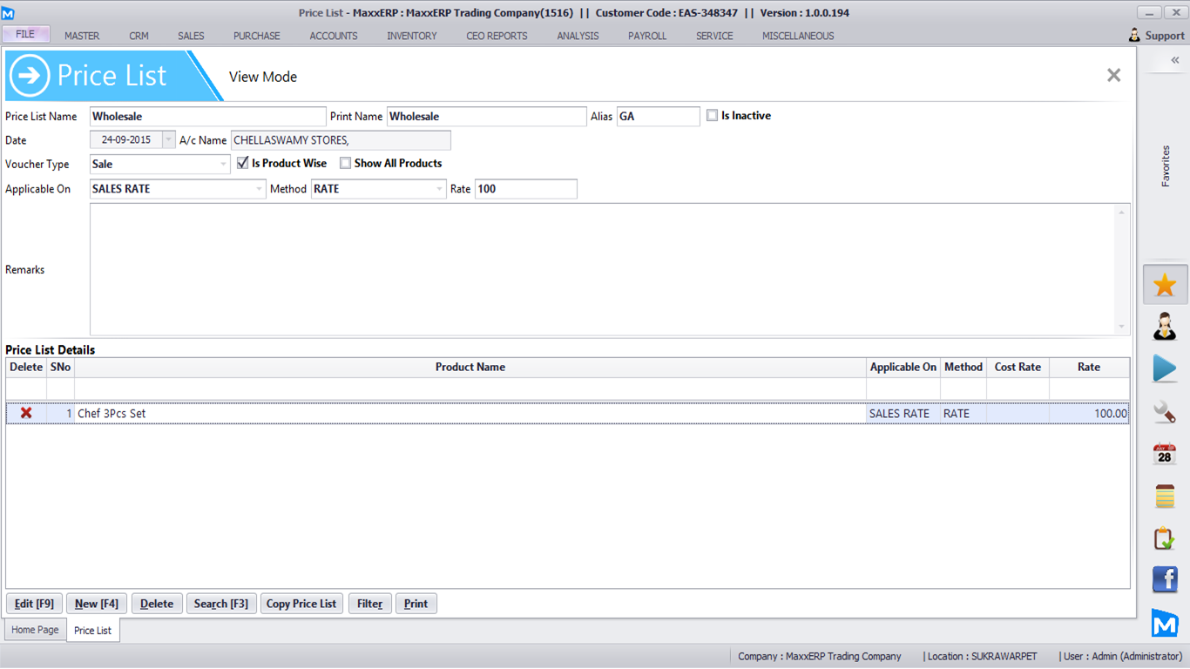Image resolution: width=1190 pixels, height=669 pixels.
Task: Open the user profile icon in sidebar
Action: pyautogui.click(x=1165, y=327)
